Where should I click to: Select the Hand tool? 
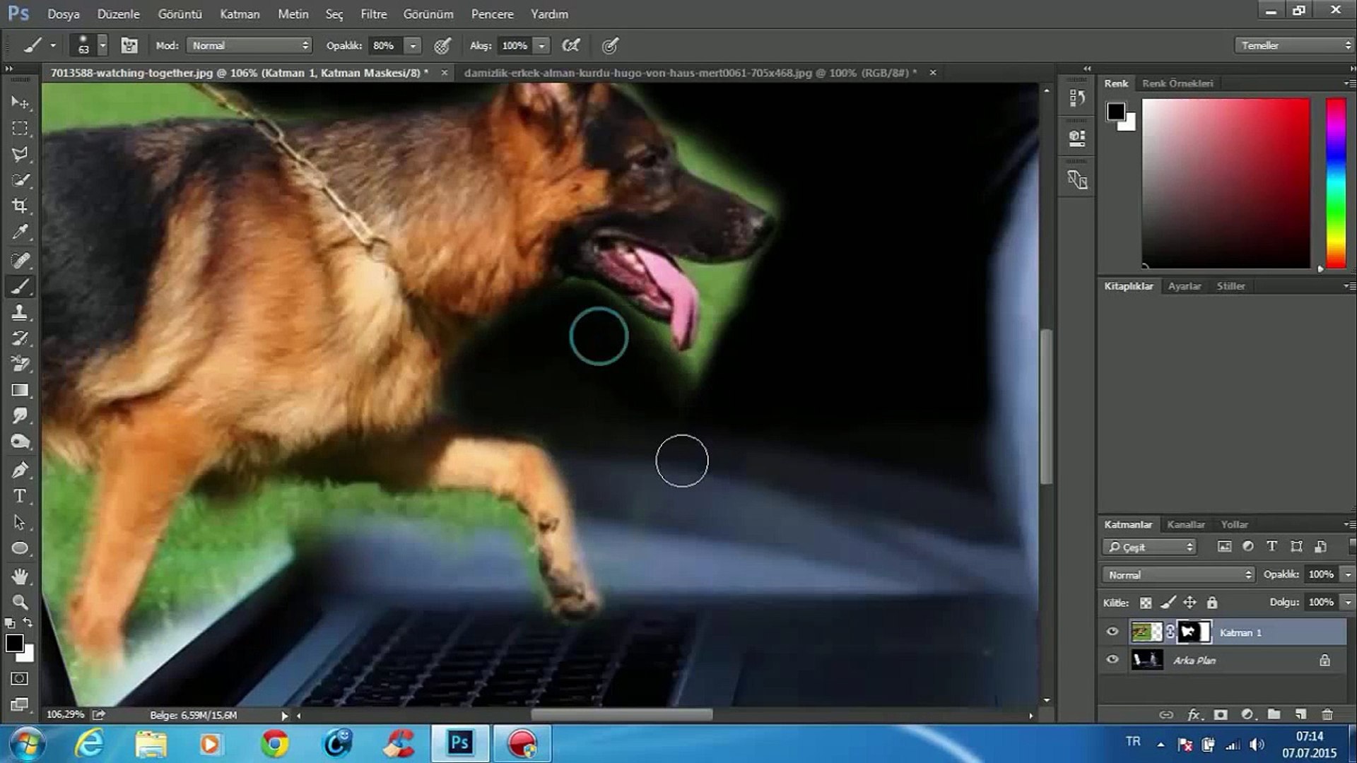click(20, 576)
